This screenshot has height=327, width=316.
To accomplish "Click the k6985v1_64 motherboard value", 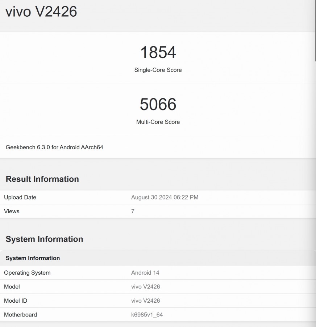I will [147, 315].
